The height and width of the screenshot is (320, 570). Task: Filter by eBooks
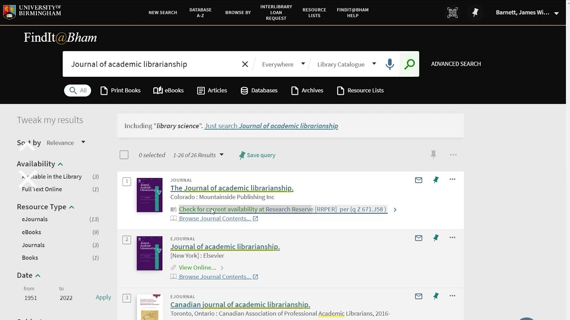click(168, 90)
